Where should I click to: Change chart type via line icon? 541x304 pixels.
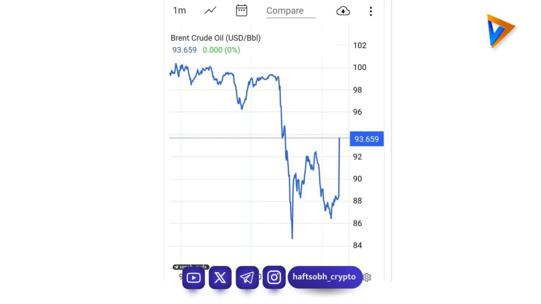point(210,11)
